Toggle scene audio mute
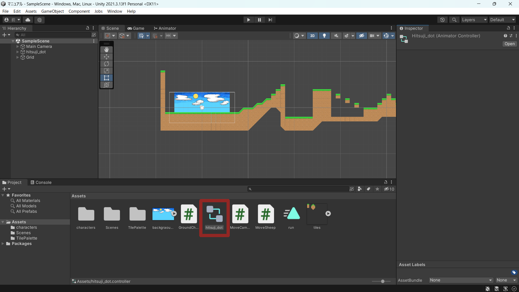This screenshot has height=292, width=519. (x=336, y=36)
